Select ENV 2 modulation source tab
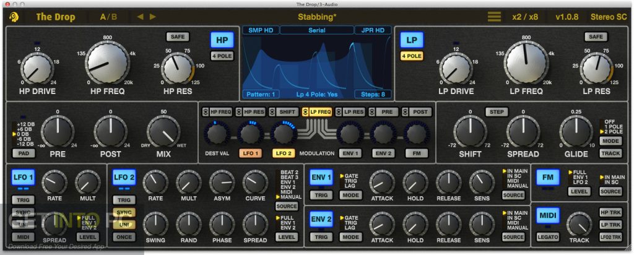 (383, 153)
